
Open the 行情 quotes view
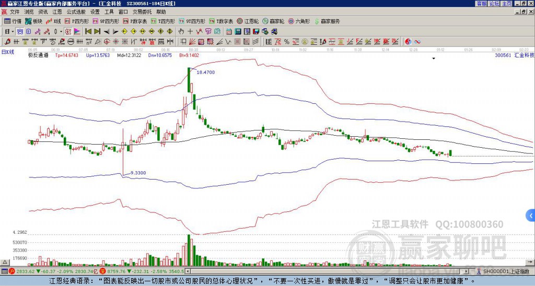tap(13, 21)
